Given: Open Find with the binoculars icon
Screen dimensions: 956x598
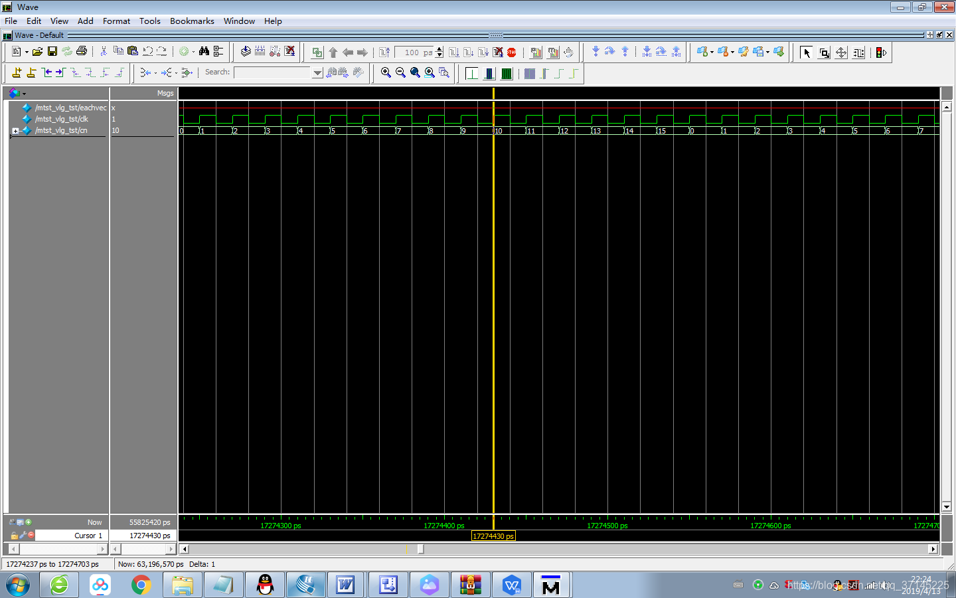Looking at the screenshot, I should [x=204, y=52].
